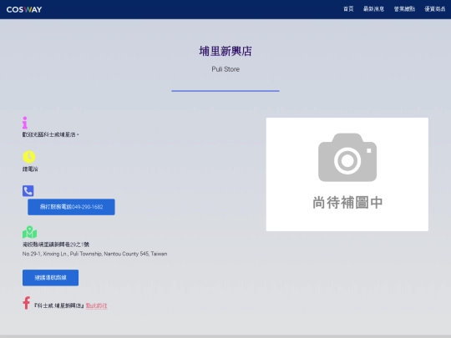Viewport: 451px width, 338px height.
Task: Click the pink info icon
Action: point(25,123)
